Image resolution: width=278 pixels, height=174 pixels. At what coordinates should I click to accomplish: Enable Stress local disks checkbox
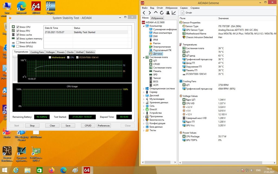coord(18,42)
